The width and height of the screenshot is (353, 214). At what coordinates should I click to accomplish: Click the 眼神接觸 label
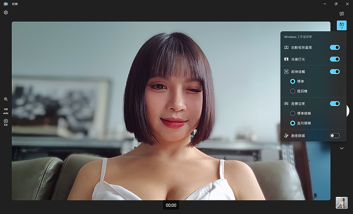[298, 72]
